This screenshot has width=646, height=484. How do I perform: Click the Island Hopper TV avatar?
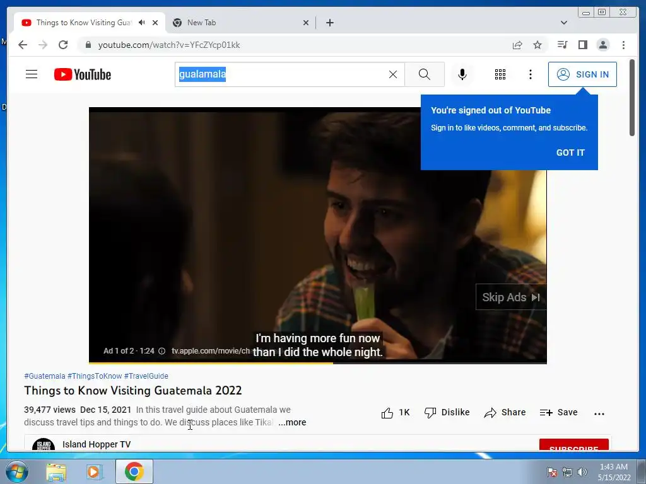(44, 445)
